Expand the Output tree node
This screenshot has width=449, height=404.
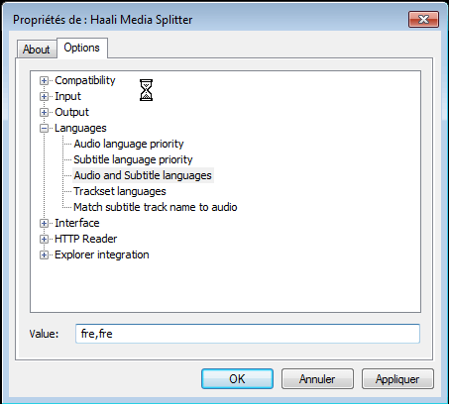pyautogui.click(x=44, y=112)
